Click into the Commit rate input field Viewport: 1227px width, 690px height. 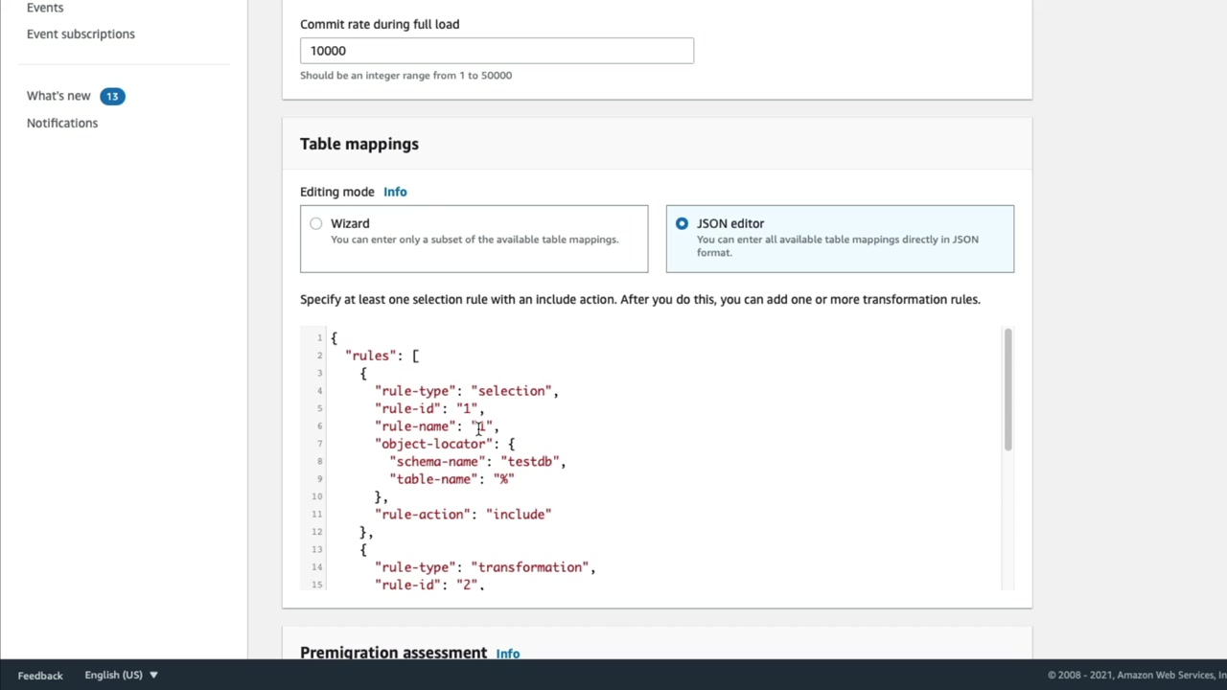click(x=497, y=51)
